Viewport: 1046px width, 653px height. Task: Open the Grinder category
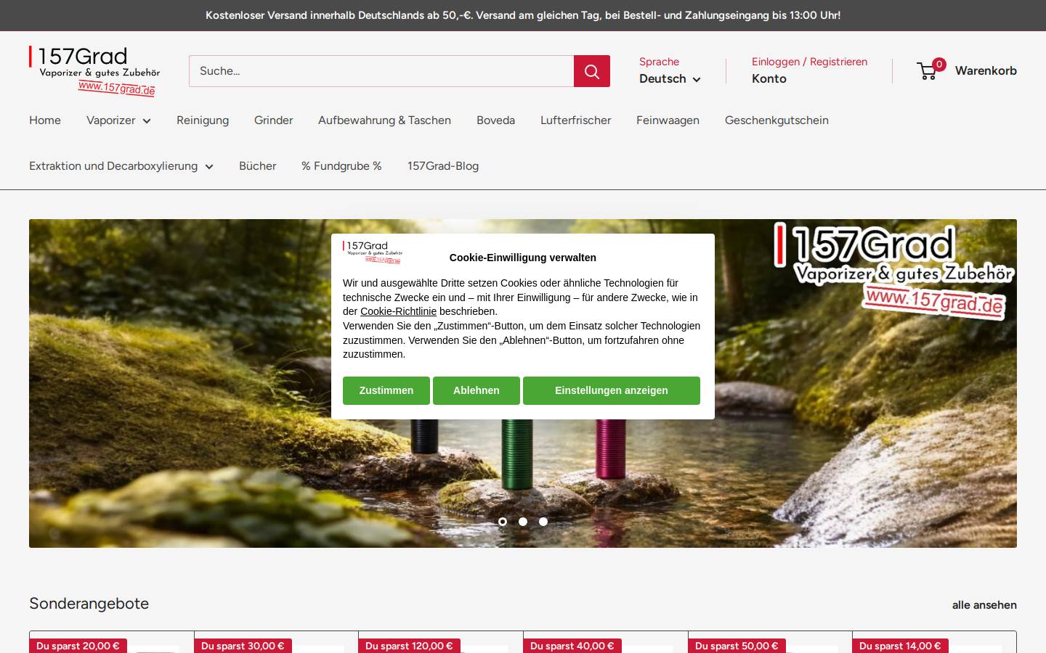pyautogui.click(x=274, y=120)
